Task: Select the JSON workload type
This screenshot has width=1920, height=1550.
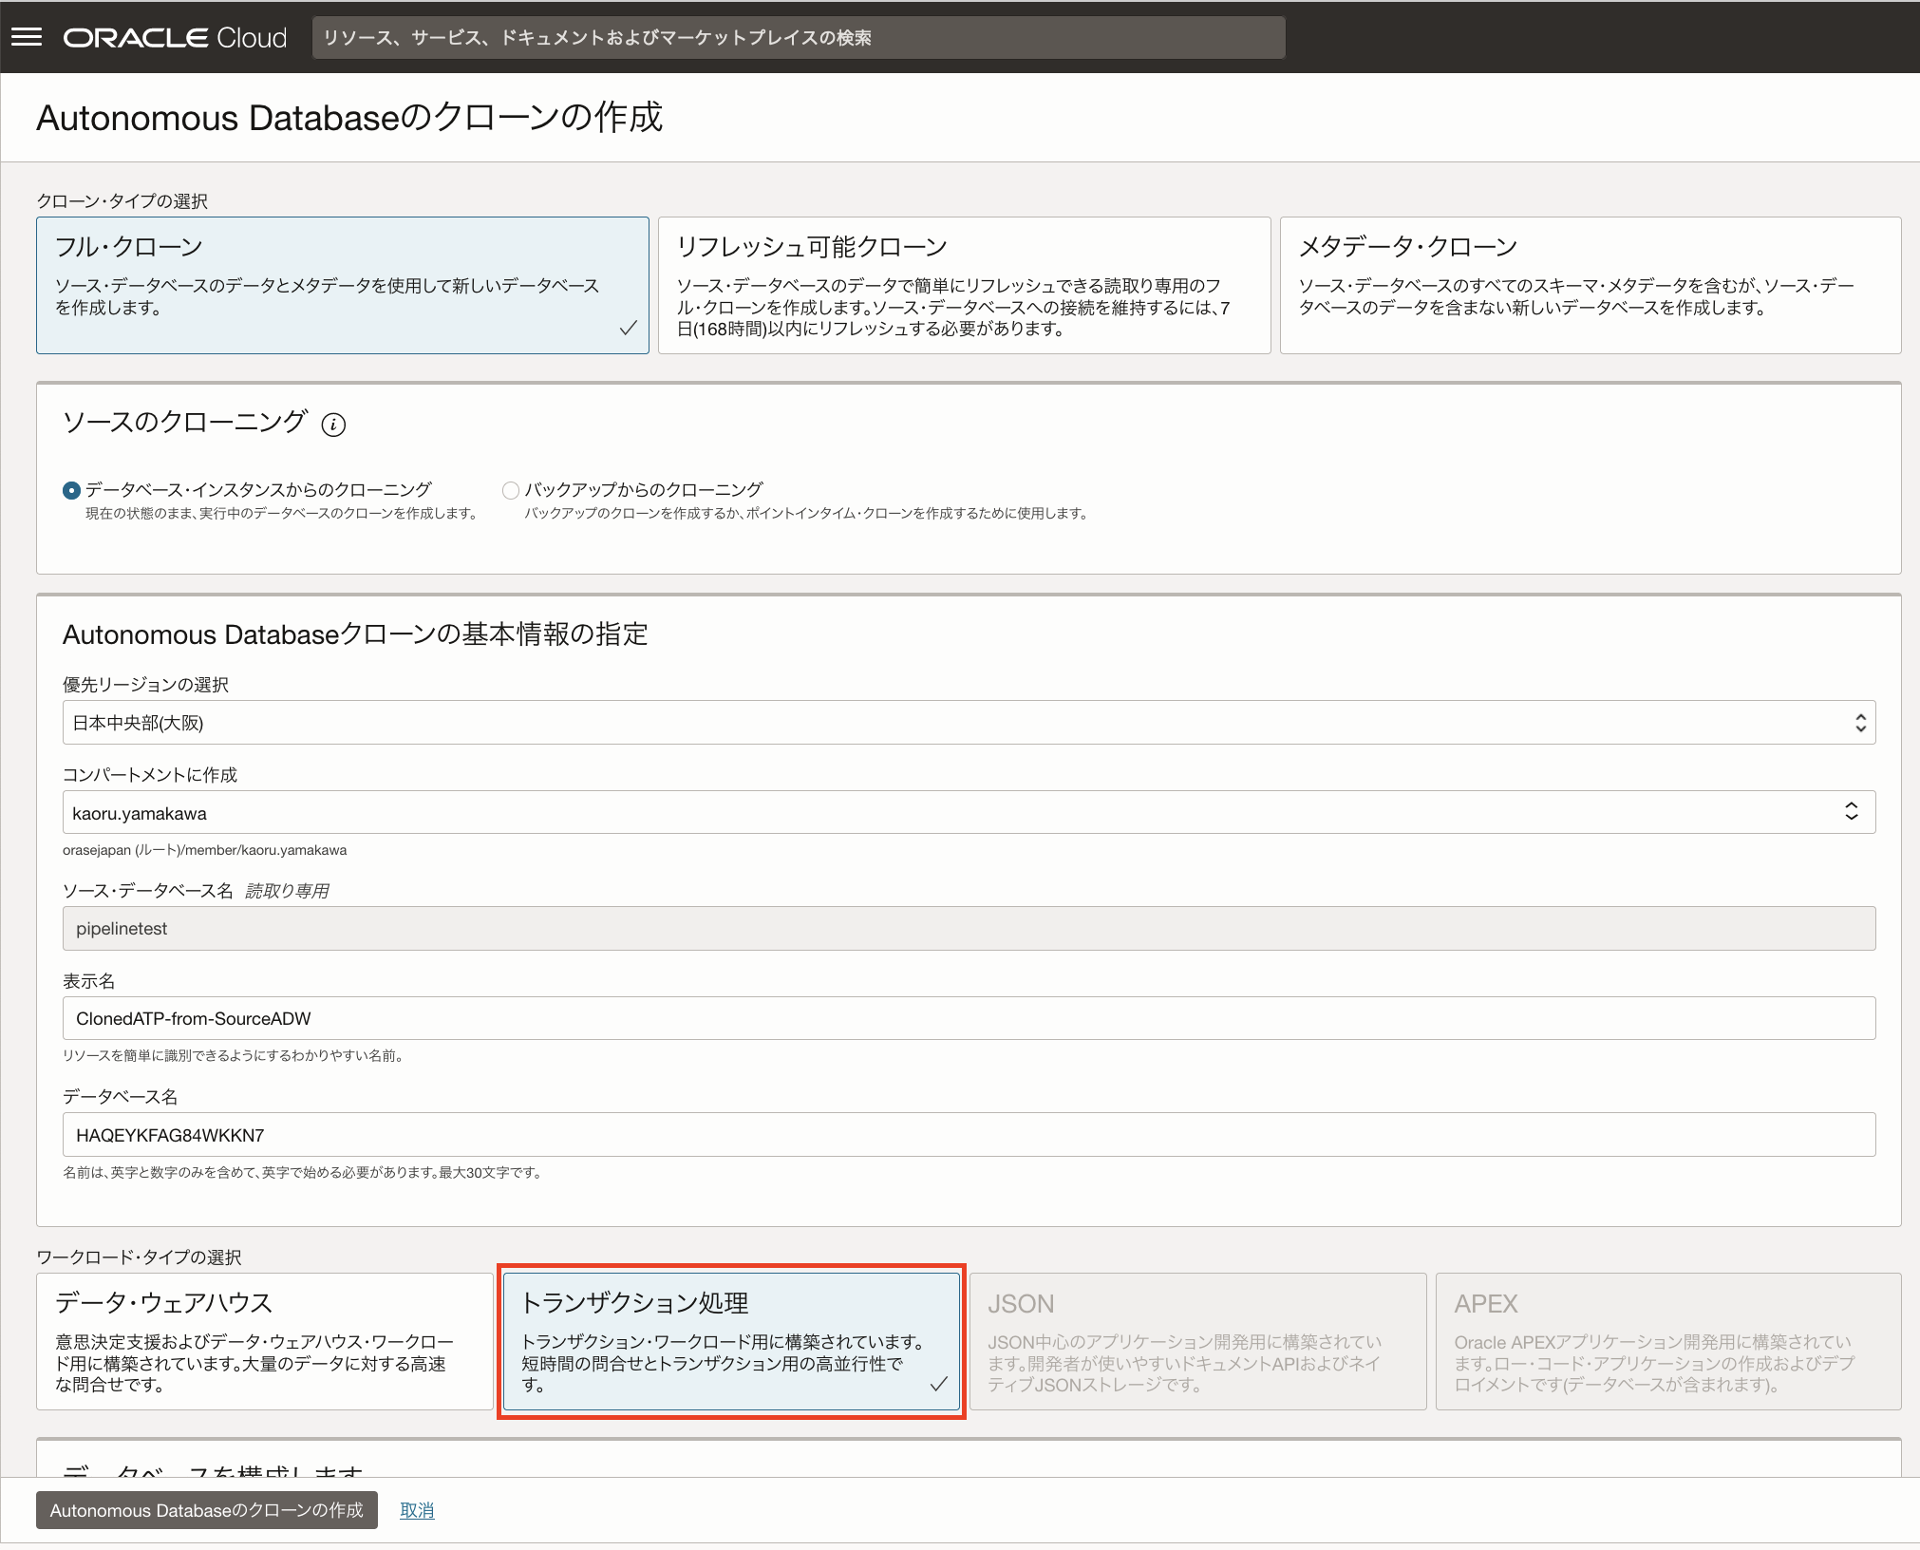Action: [x=1197, y=1341]
